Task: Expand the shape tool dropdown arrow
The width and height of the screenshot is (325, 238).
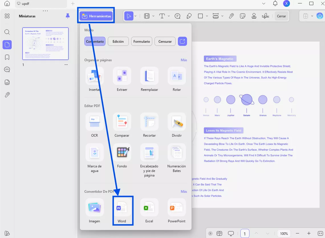Action: click(x=207, y=16)
